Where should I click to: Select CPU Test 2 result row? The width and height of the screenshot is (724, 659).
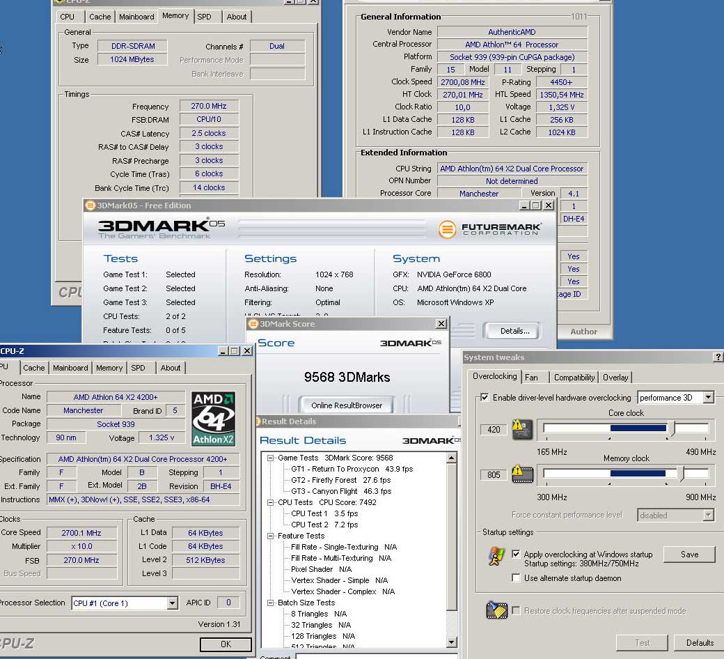coord(324,525)
